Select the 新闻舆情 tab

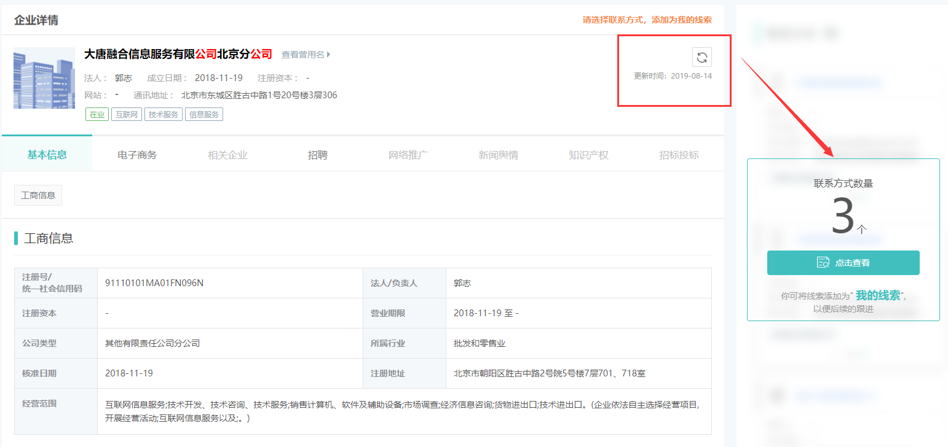click(499, 155)
